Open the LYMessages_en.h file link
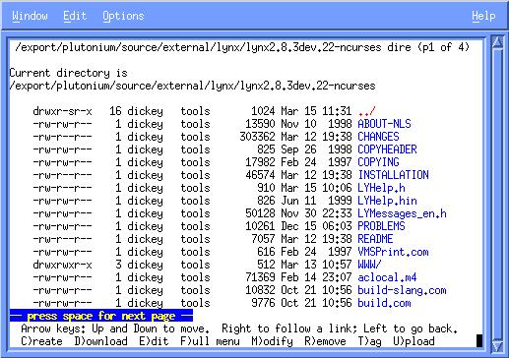The image size is (509, 358). click(x=402, y=213)
